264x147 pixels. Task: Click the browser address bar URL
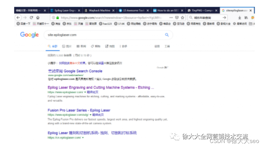(x=111, y=18)
